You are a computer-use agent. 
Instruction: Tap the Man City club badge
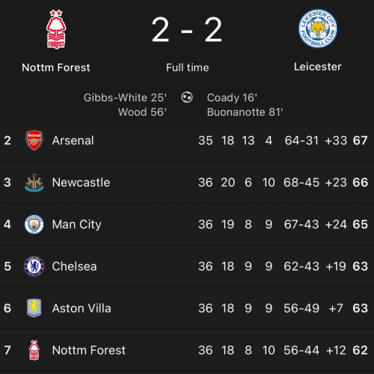34,224
